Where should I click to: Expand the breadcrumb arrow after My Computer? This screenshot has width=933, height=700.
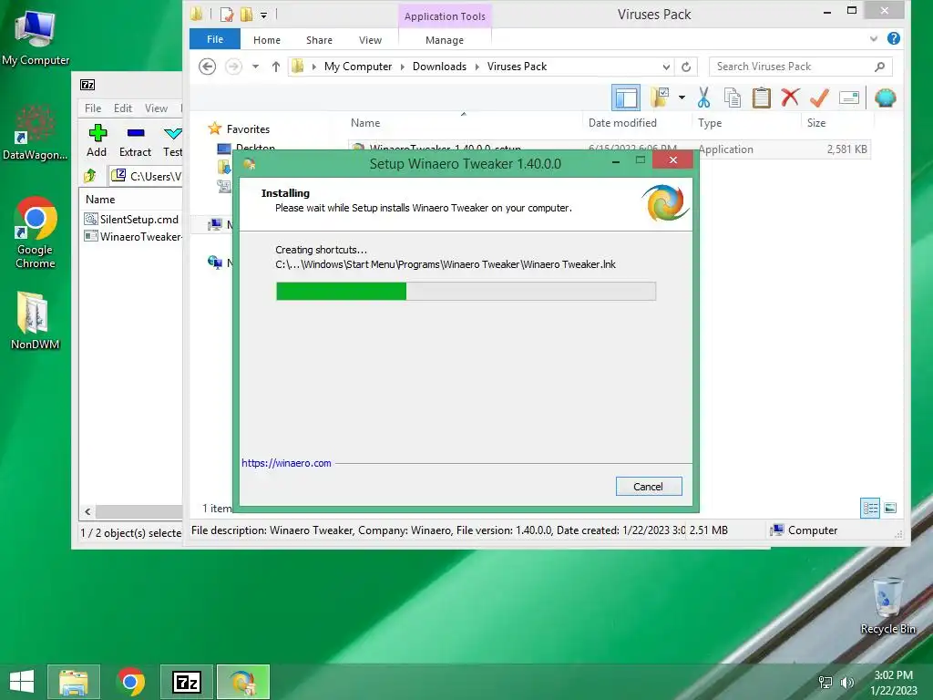pyautogui.click(x=402, y=67)
